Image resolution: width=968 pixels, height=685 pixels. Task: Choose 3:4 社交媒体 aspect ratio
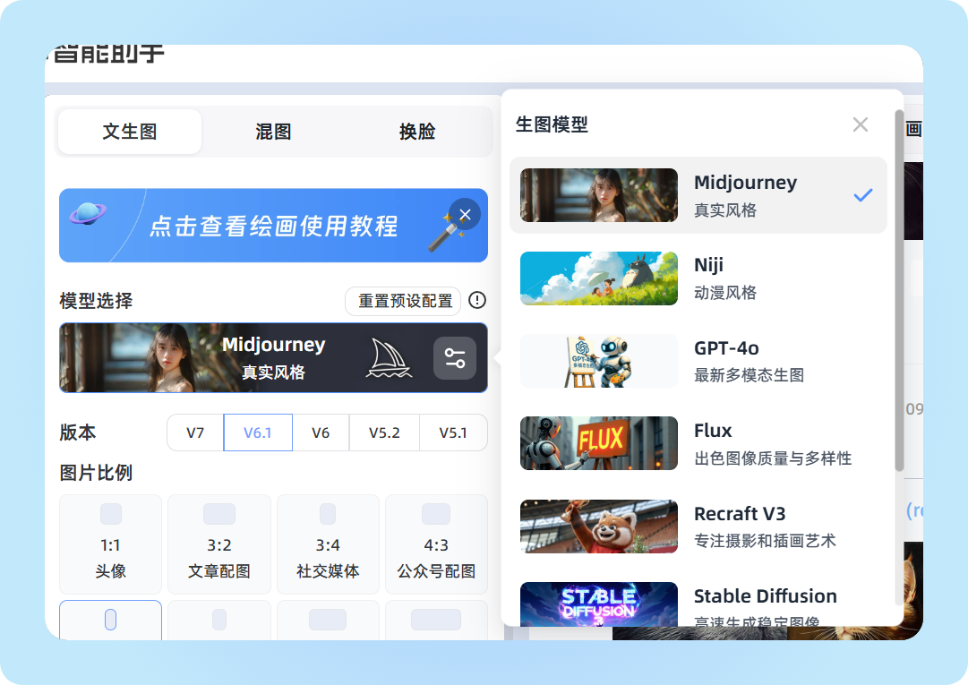(328, 544)
